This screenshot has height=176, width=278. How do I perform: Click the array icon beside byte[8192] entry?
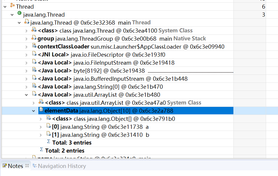coord(33,71)
